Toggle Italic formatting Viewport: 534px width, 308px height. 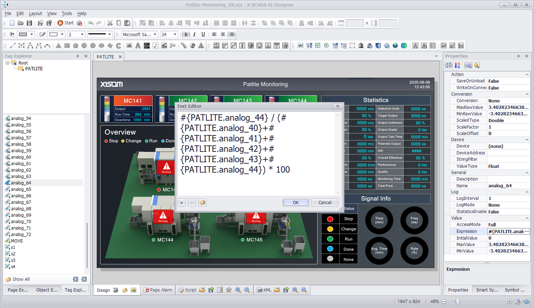194,34
